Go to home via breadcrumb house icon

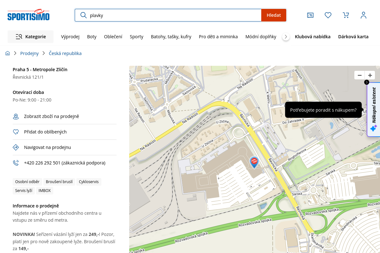tap(8, 53)
